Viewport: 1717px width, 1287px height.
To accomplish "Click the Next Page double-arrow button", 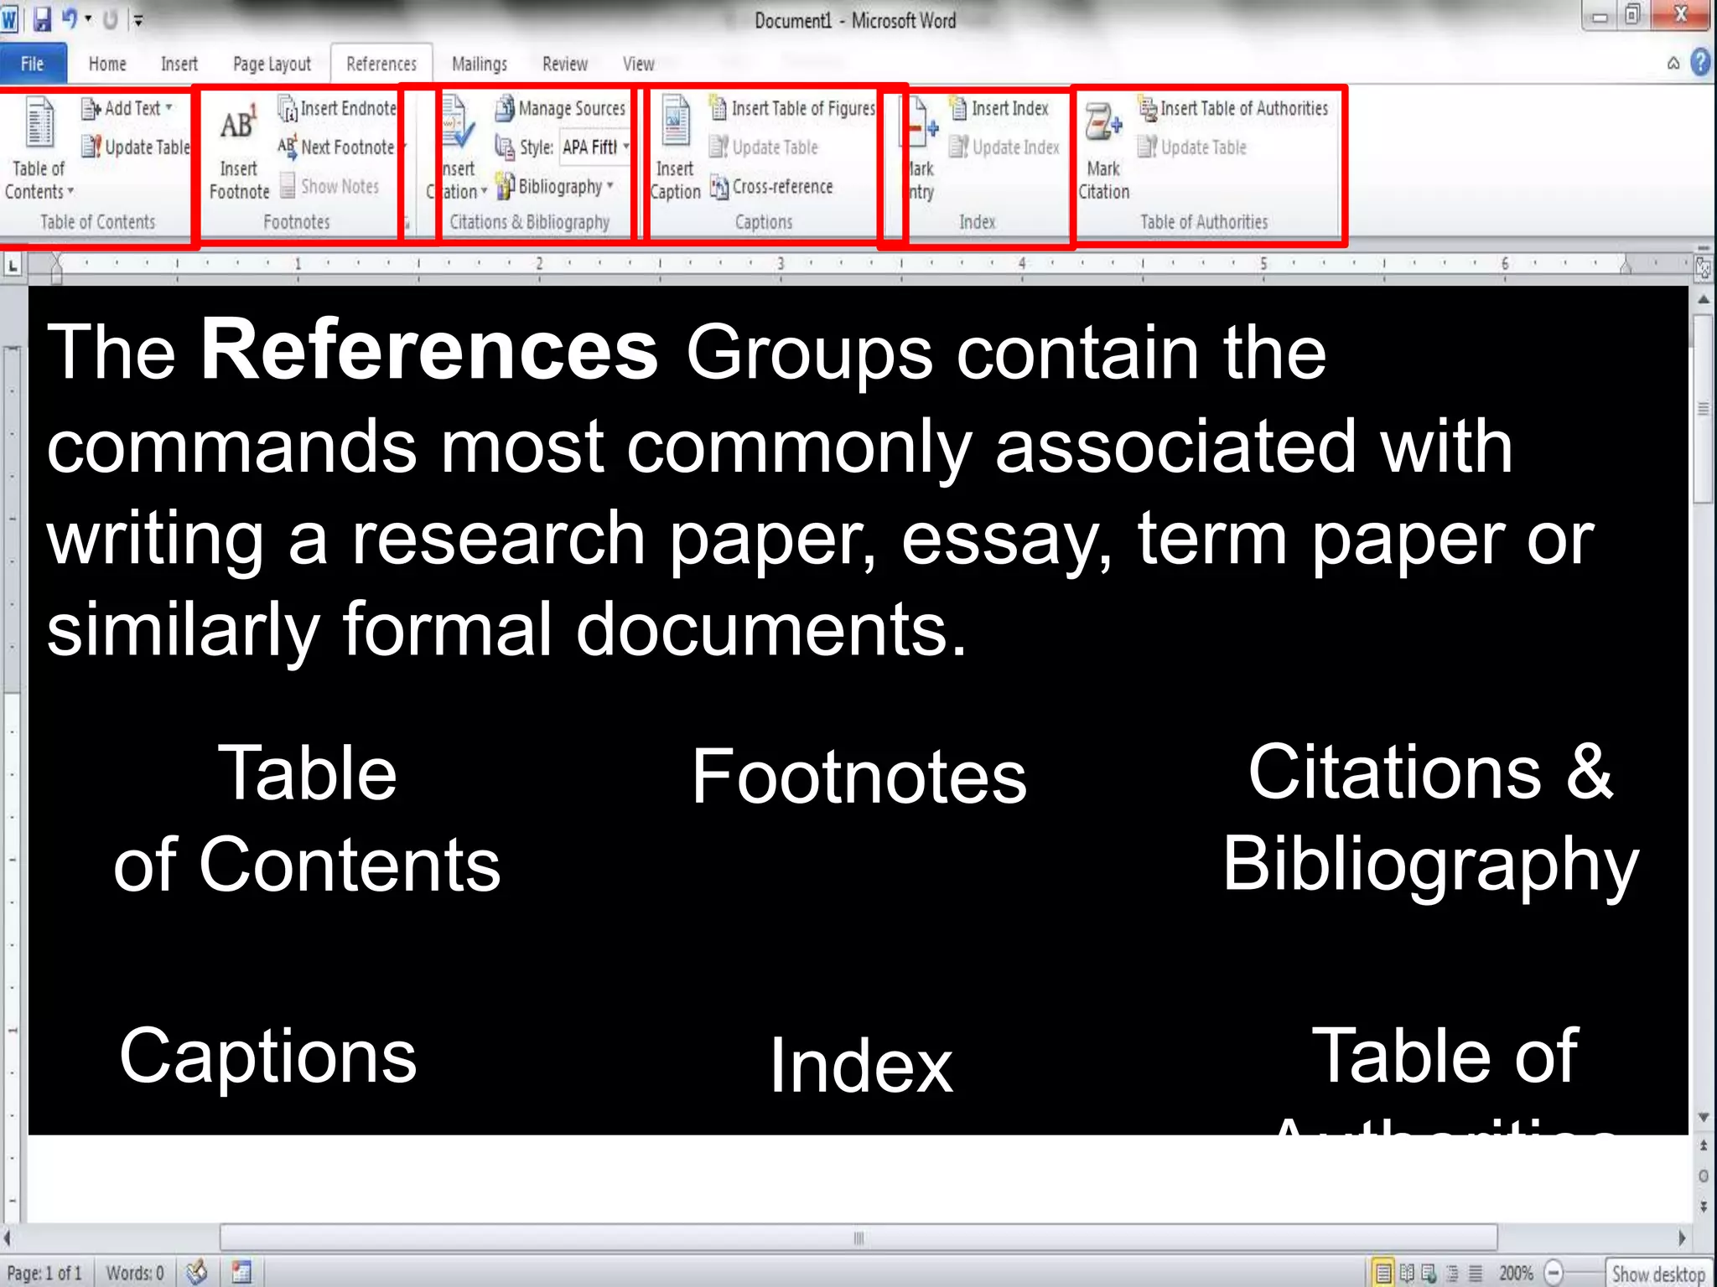I will coord(1703,1207).
